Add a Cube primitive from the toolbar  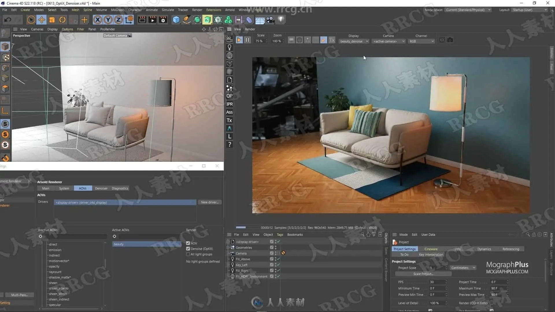[176, 20]
